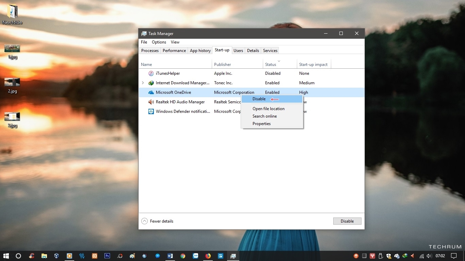Open the Options menu

[x=159, y=42]
